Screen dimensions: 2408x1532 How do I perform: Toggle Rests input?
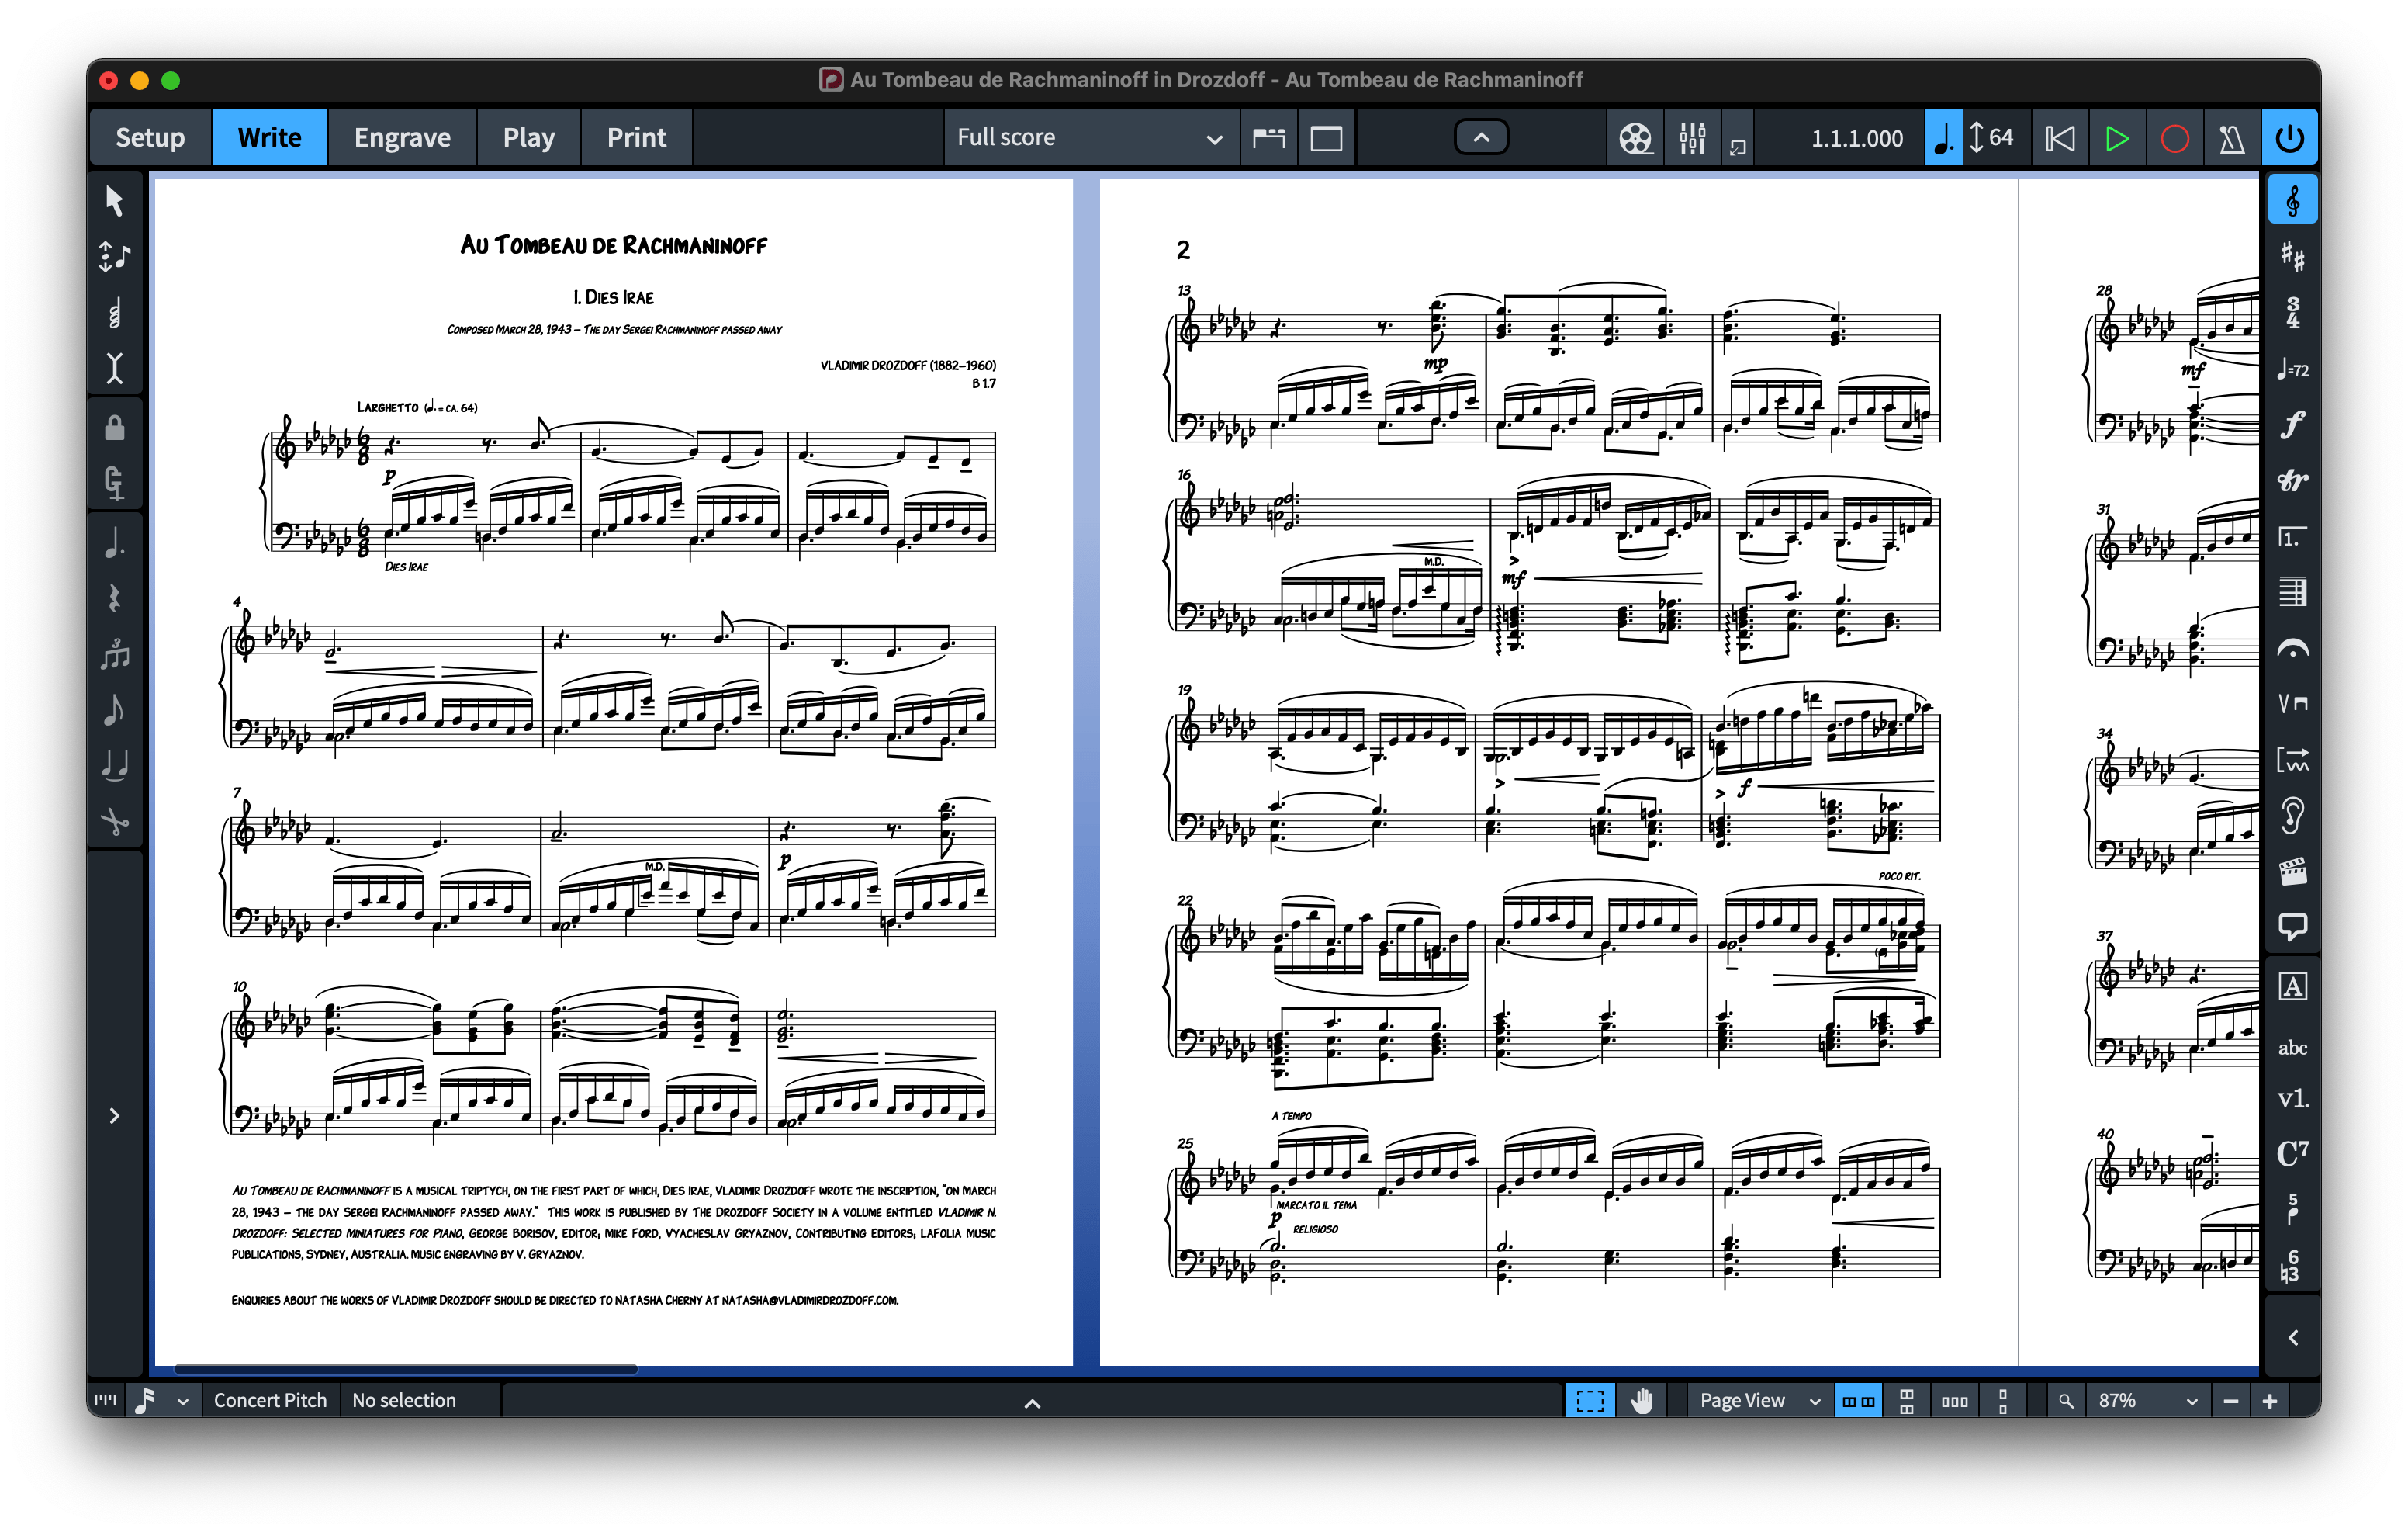click(x=115, y=599)
